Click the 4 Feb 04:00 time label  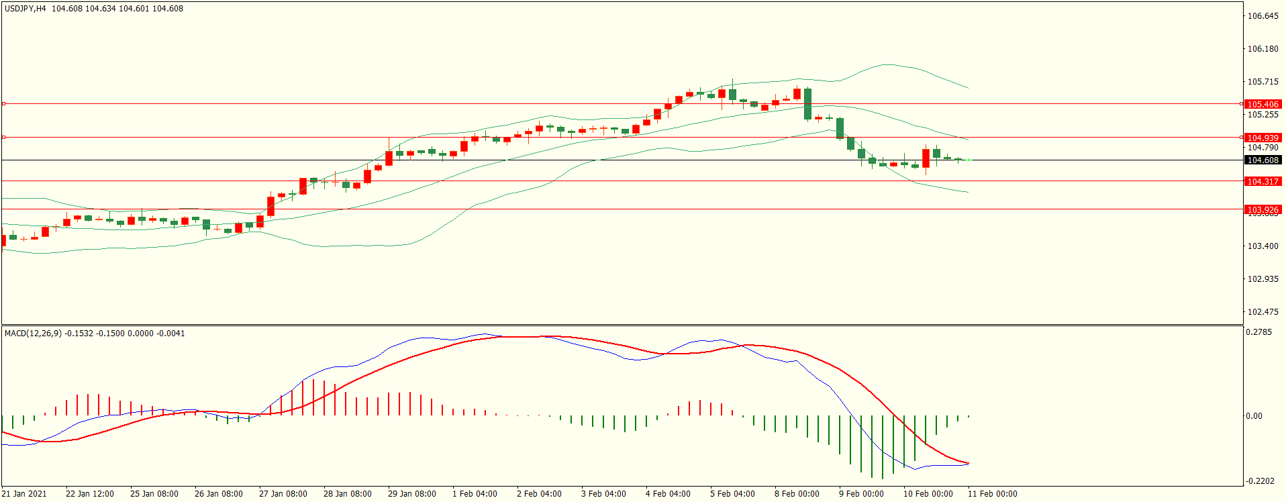coord(669,494)
